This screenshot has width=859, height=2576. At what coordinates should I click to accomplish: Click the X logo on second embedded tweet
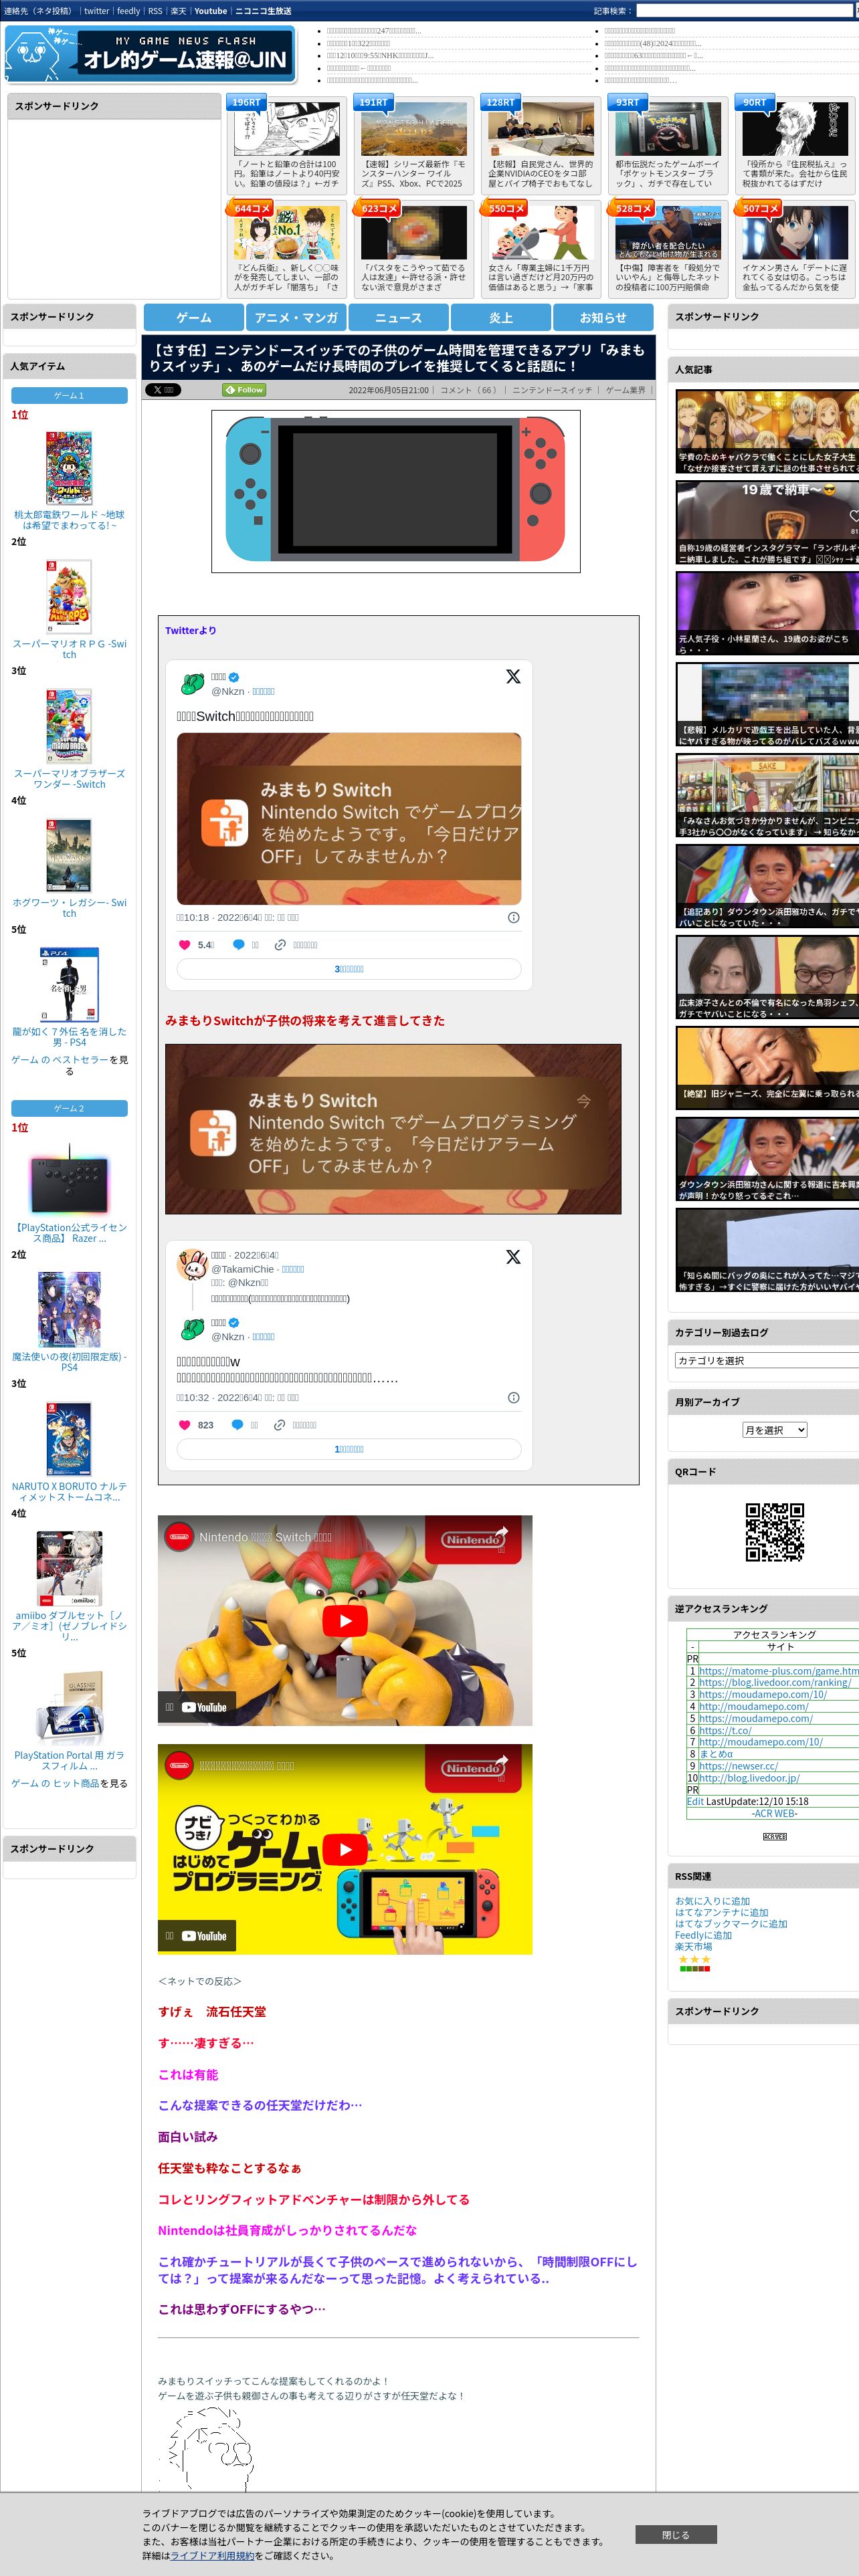(513, 1257)
